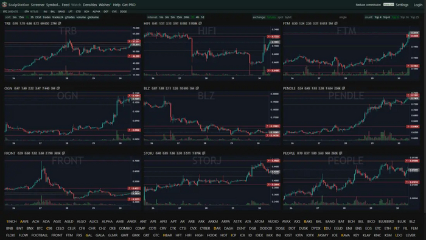Click the pop-out icon beside STORJ stats
426x240 pixels.
point(203,154)
